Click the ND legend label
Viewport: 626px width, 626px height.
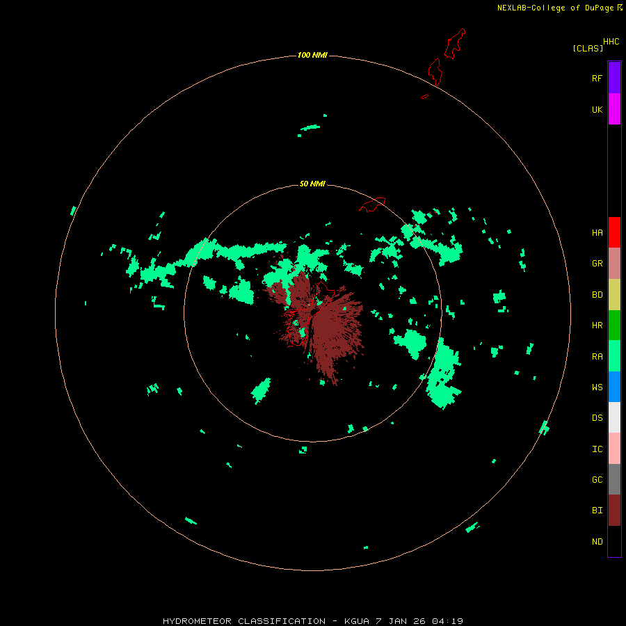pyautogui.click(x=597, y=542)
